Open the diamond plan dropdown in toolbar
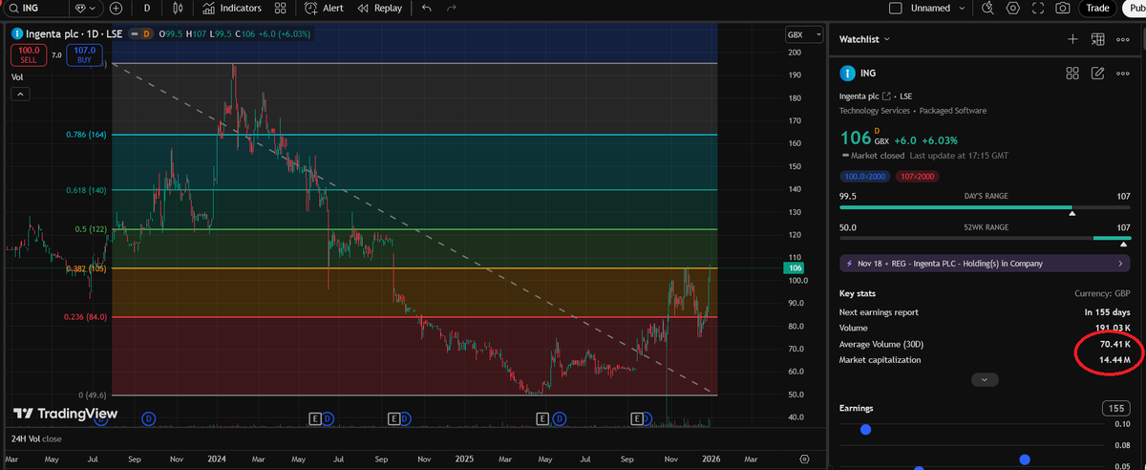1146x470 pixels. (x=85, y=8)
